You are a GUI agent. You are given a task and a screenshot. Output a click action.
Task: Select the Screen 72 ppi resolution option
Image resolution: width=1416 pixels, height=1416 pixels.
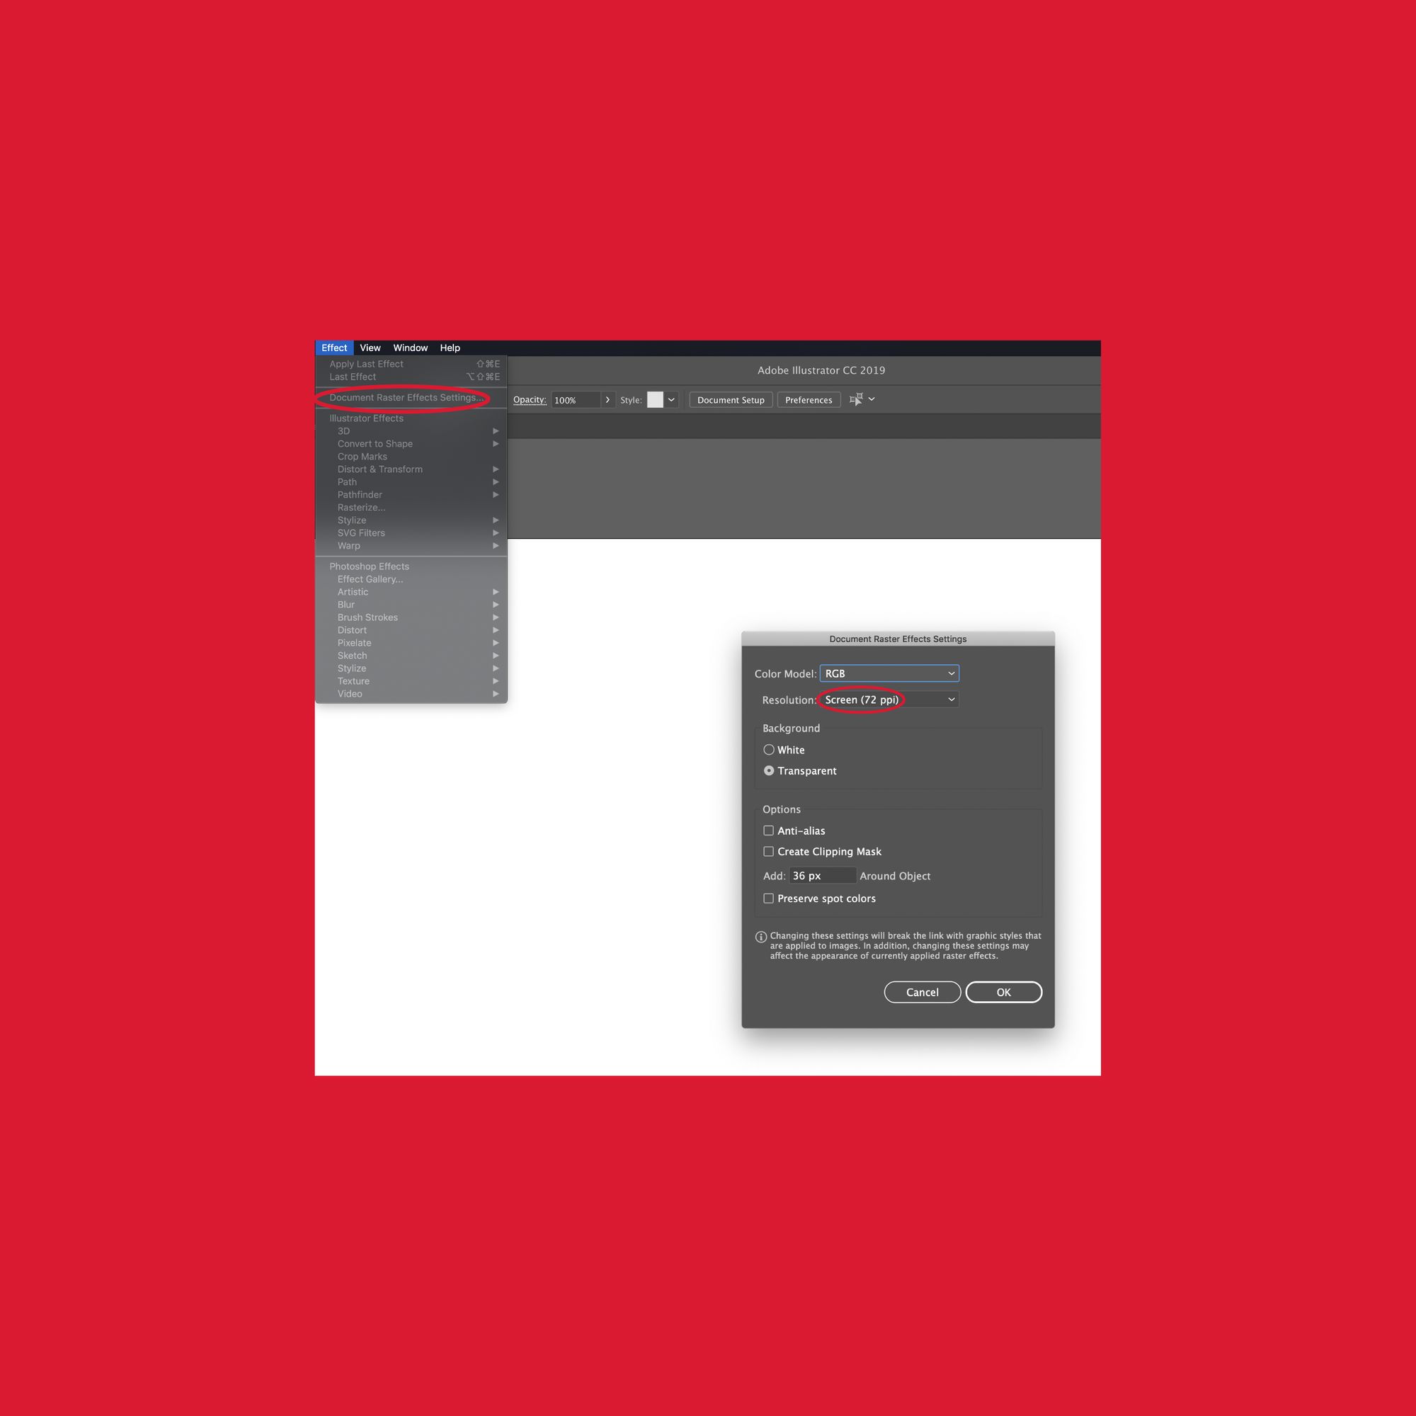(889, 699)
